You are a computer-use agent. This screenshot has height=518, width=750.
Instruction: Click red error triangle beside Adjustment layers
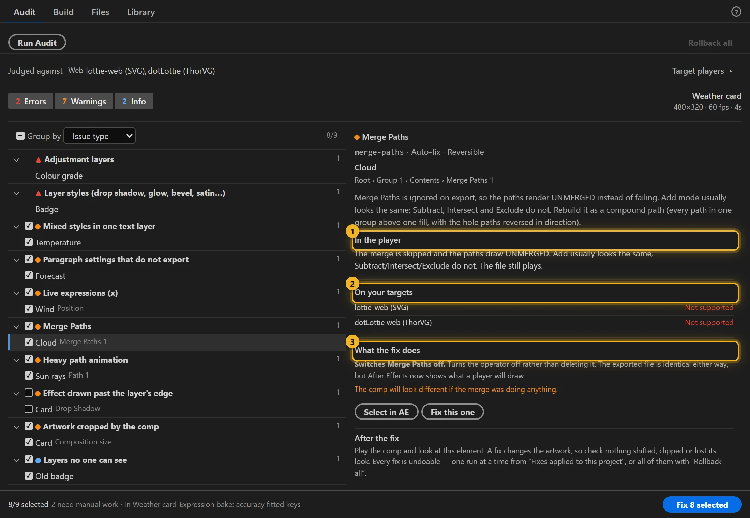pyautogui.click(x=39, y=160)
